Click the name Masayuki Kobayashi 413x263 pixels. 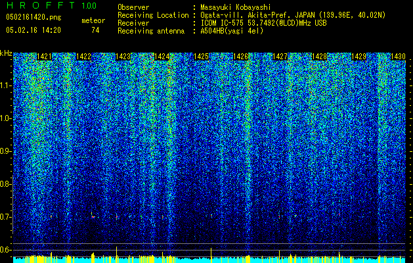coord(236,7)
